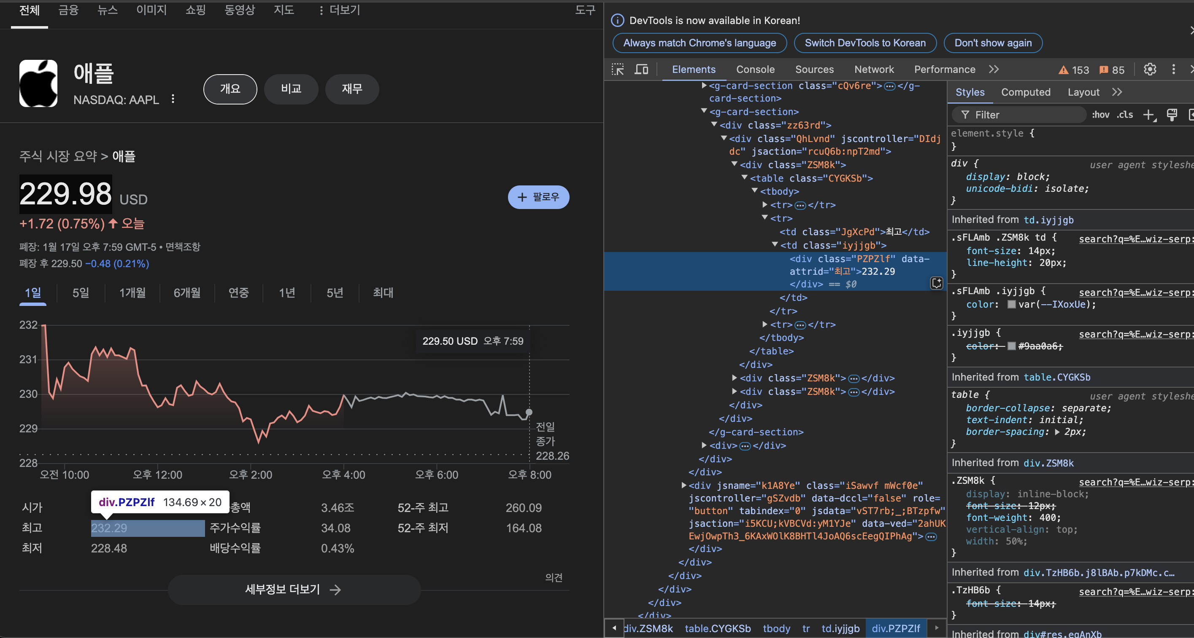
Task: Add a new style rule
Action: point(1150,115)
